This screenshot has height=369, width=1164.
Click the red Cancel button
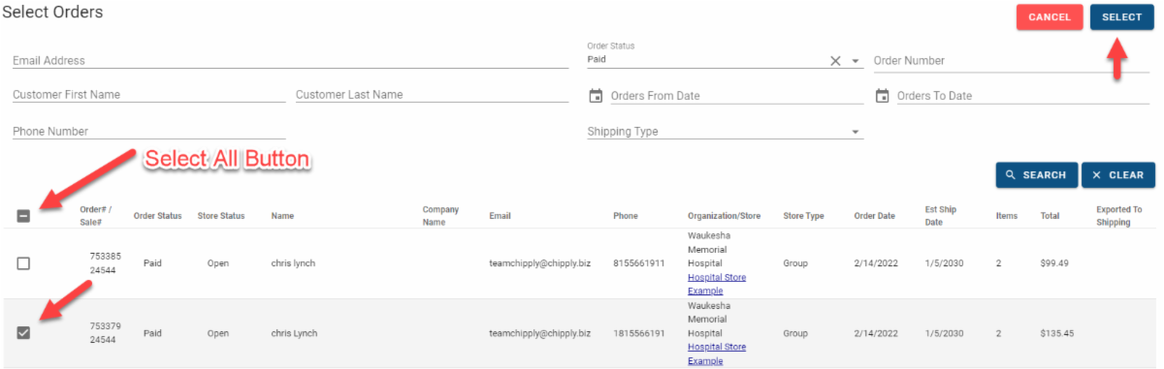click(1050, 17)
